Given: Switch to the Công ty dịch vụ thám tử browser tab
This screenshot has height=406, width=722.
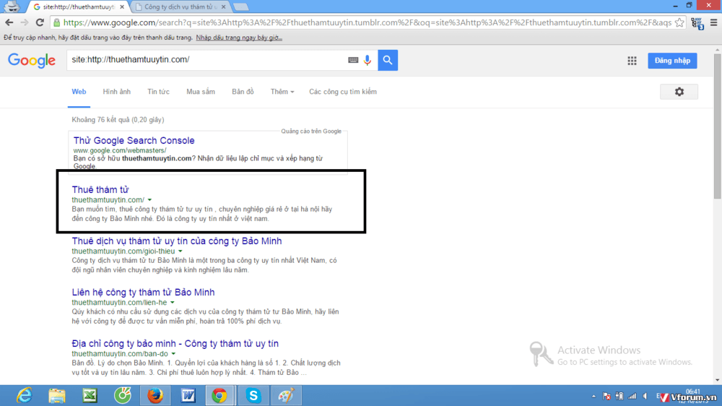Looking at the screenshot, I should 180,7.
